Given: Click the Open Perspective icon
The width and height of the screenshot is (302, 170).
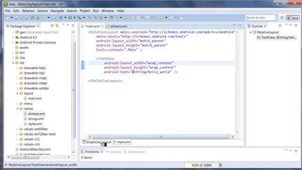Looking at the screenshot, I should [x=282, y=18].
